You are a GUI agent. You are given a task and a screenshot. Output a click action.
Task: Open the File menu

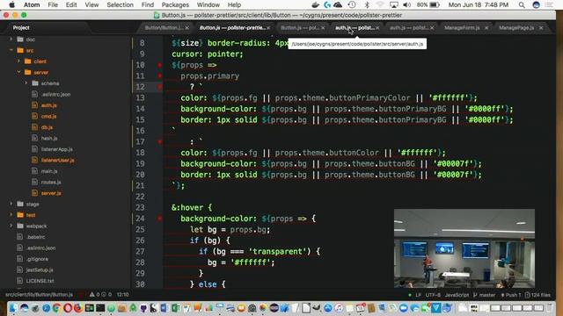[x=53, y=4]
